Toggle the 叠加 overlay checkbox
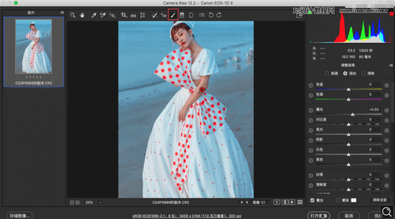 pyautogui.click(x=313, y=201)
